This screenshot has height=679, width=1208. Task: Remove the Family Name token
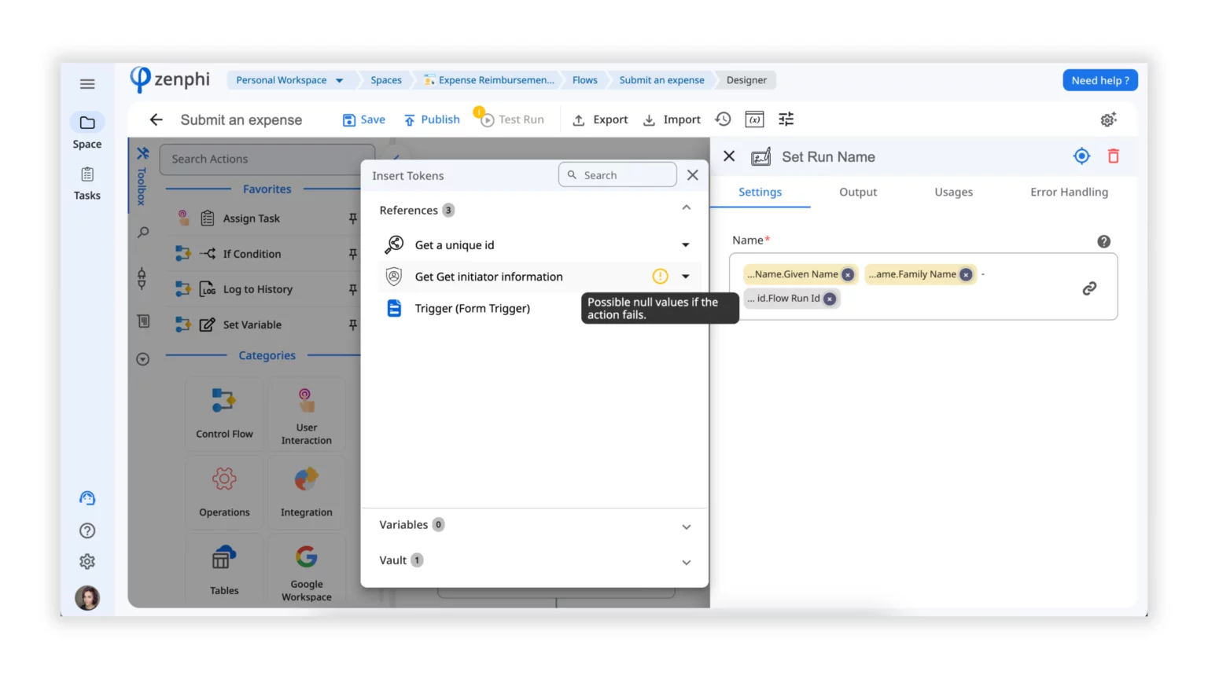pos(966,274)
